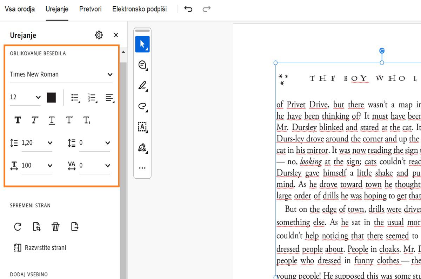Open Elektronsko podpiši

coord(139,9)
